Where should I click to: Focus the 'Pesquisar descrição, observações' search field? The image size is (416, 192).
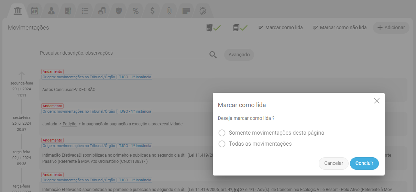pos(122,53)
